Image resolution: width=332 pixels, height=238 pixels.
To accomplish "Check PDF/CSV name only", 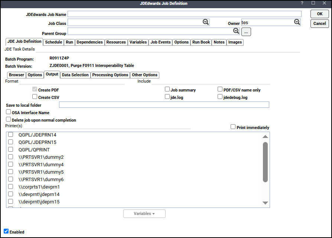I will [220, 89].
